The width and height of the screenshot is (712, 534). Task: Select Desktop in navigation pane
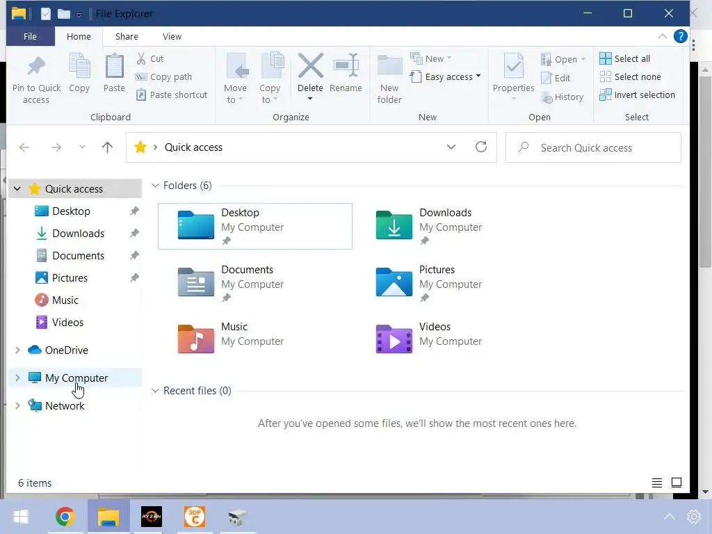[x=72, y=211]
